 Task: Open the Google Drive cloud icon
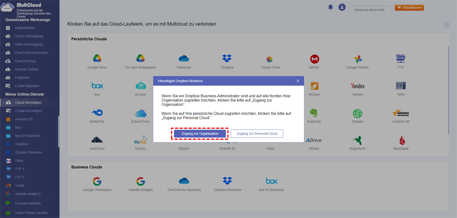(97, 58)
